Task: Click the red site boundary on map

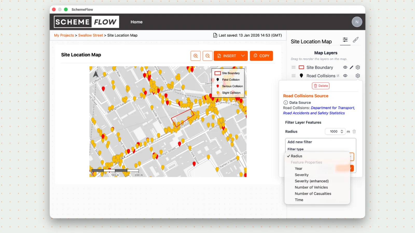Action: coord(182,118)
